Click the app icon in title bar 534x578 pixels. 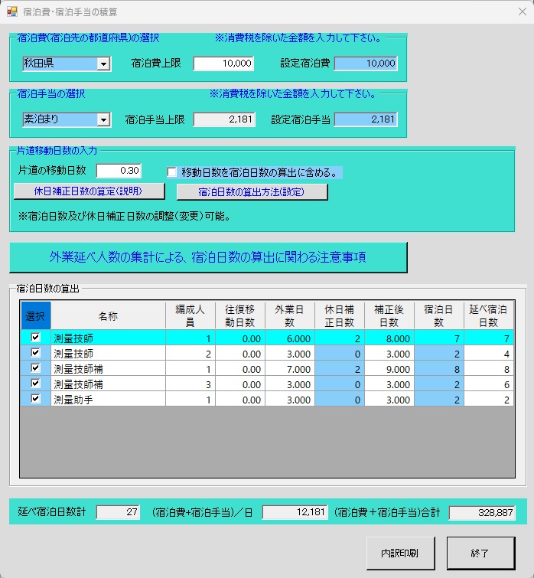(11, 12)
